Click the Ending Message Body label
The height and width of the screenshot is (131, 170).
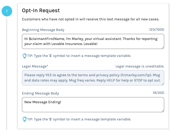40,93
